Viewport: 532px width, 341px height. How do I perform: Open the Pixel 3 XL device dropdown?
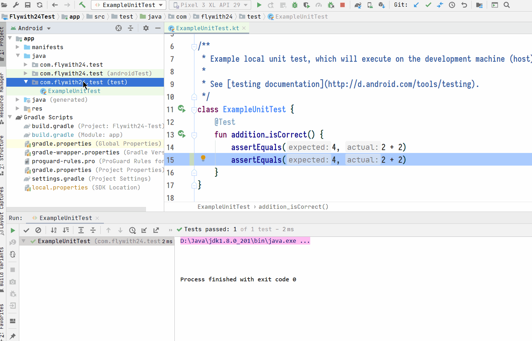[210, 5]
